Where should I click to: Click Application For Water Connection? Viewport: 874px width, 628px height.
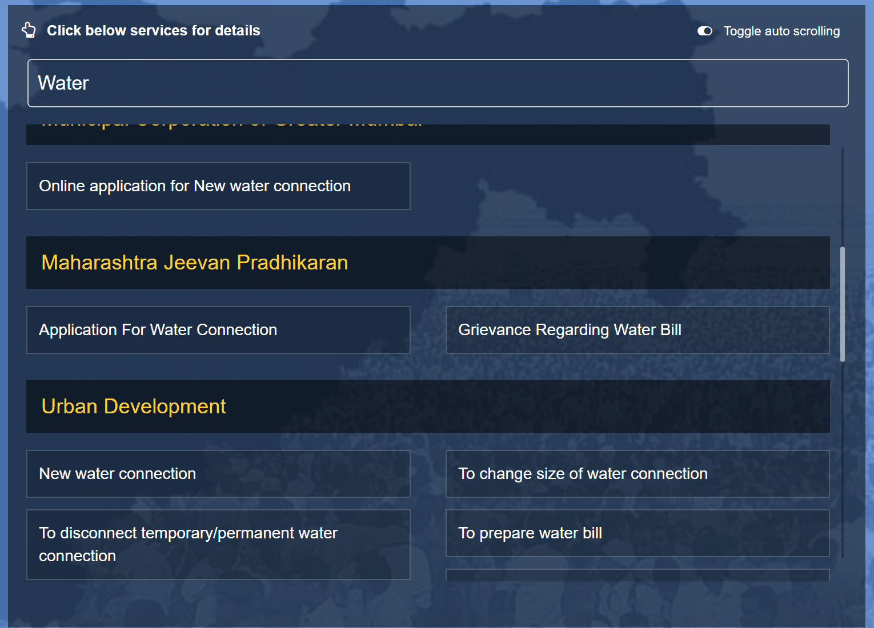tap(218, 330)
